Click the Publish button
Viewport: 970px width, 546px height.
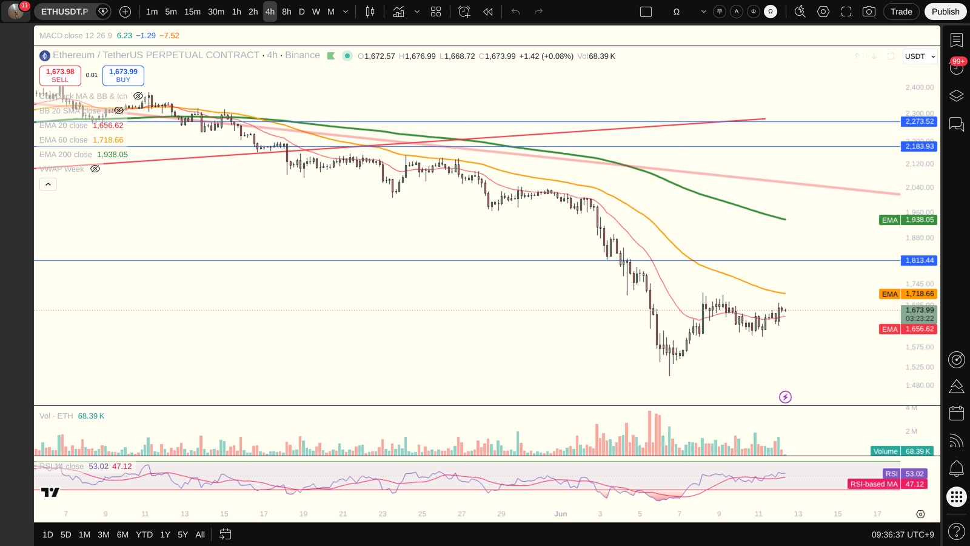[945, 12]
